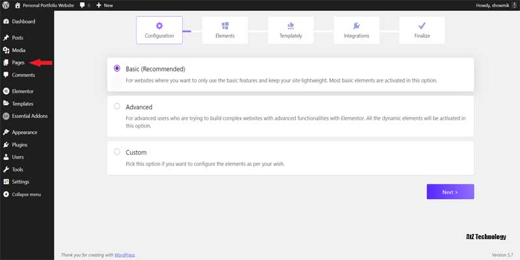Open the Tools menu label
This screenshot has width=520, height=260.
click(x=18, y=170)
